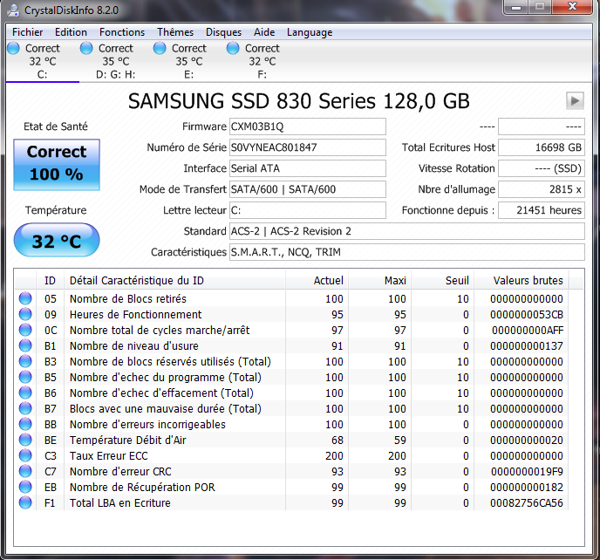Click Total Ecritures Host value 16698 GB

pyautogui.click(x=542, y=147)
